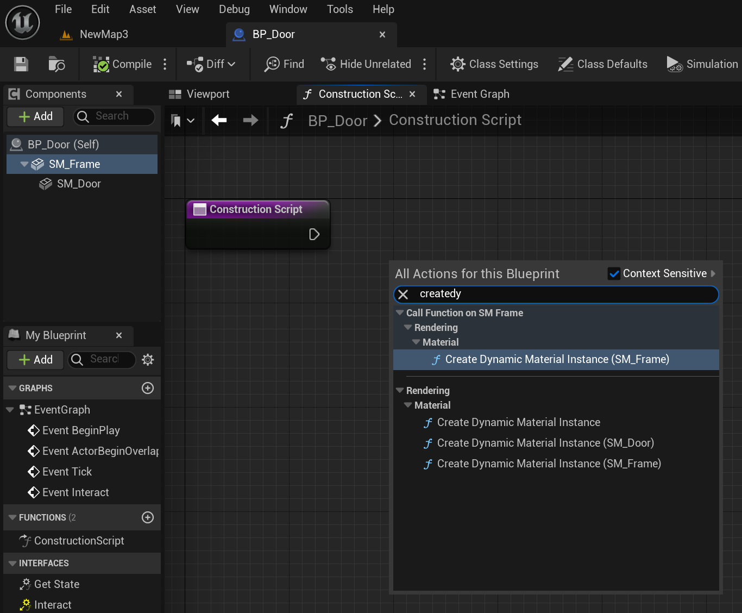The height and width of the screenshot is (613, 742).
Task: Expand the Context Sensitive options arrow
Action: (713, 273)
